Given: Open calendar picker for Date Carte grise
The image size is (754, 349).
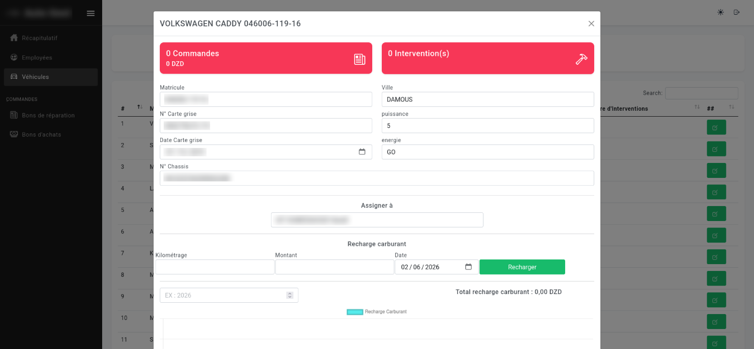Looking at the screenshot, I should pos(362,152).
